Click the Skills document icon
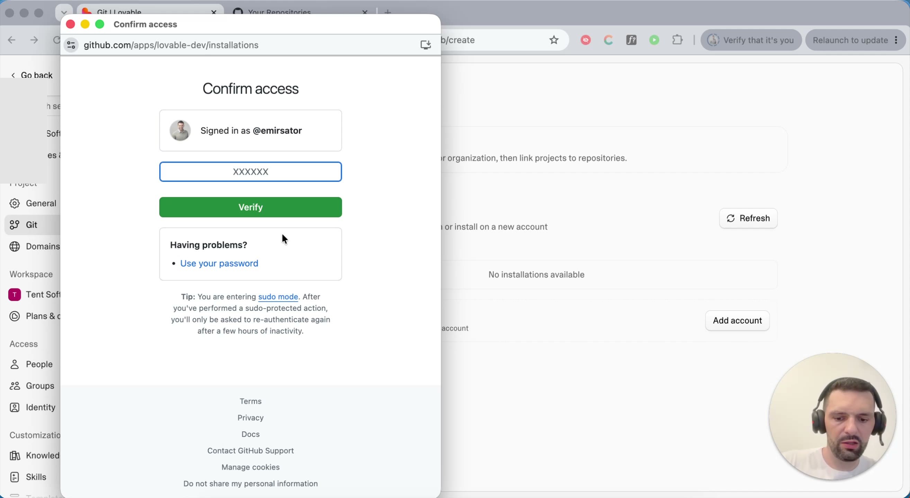This screenshot has width=910, height=498. point(15,477)
